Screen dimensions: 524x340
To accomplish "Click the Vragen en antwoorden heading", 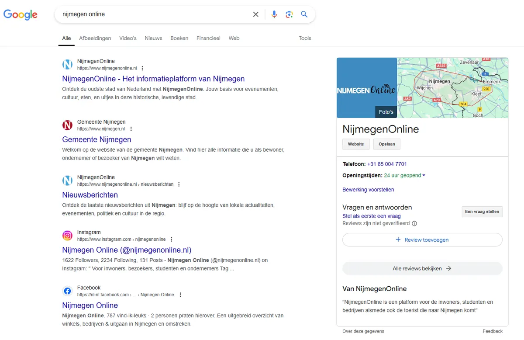I will coord(377,207).
